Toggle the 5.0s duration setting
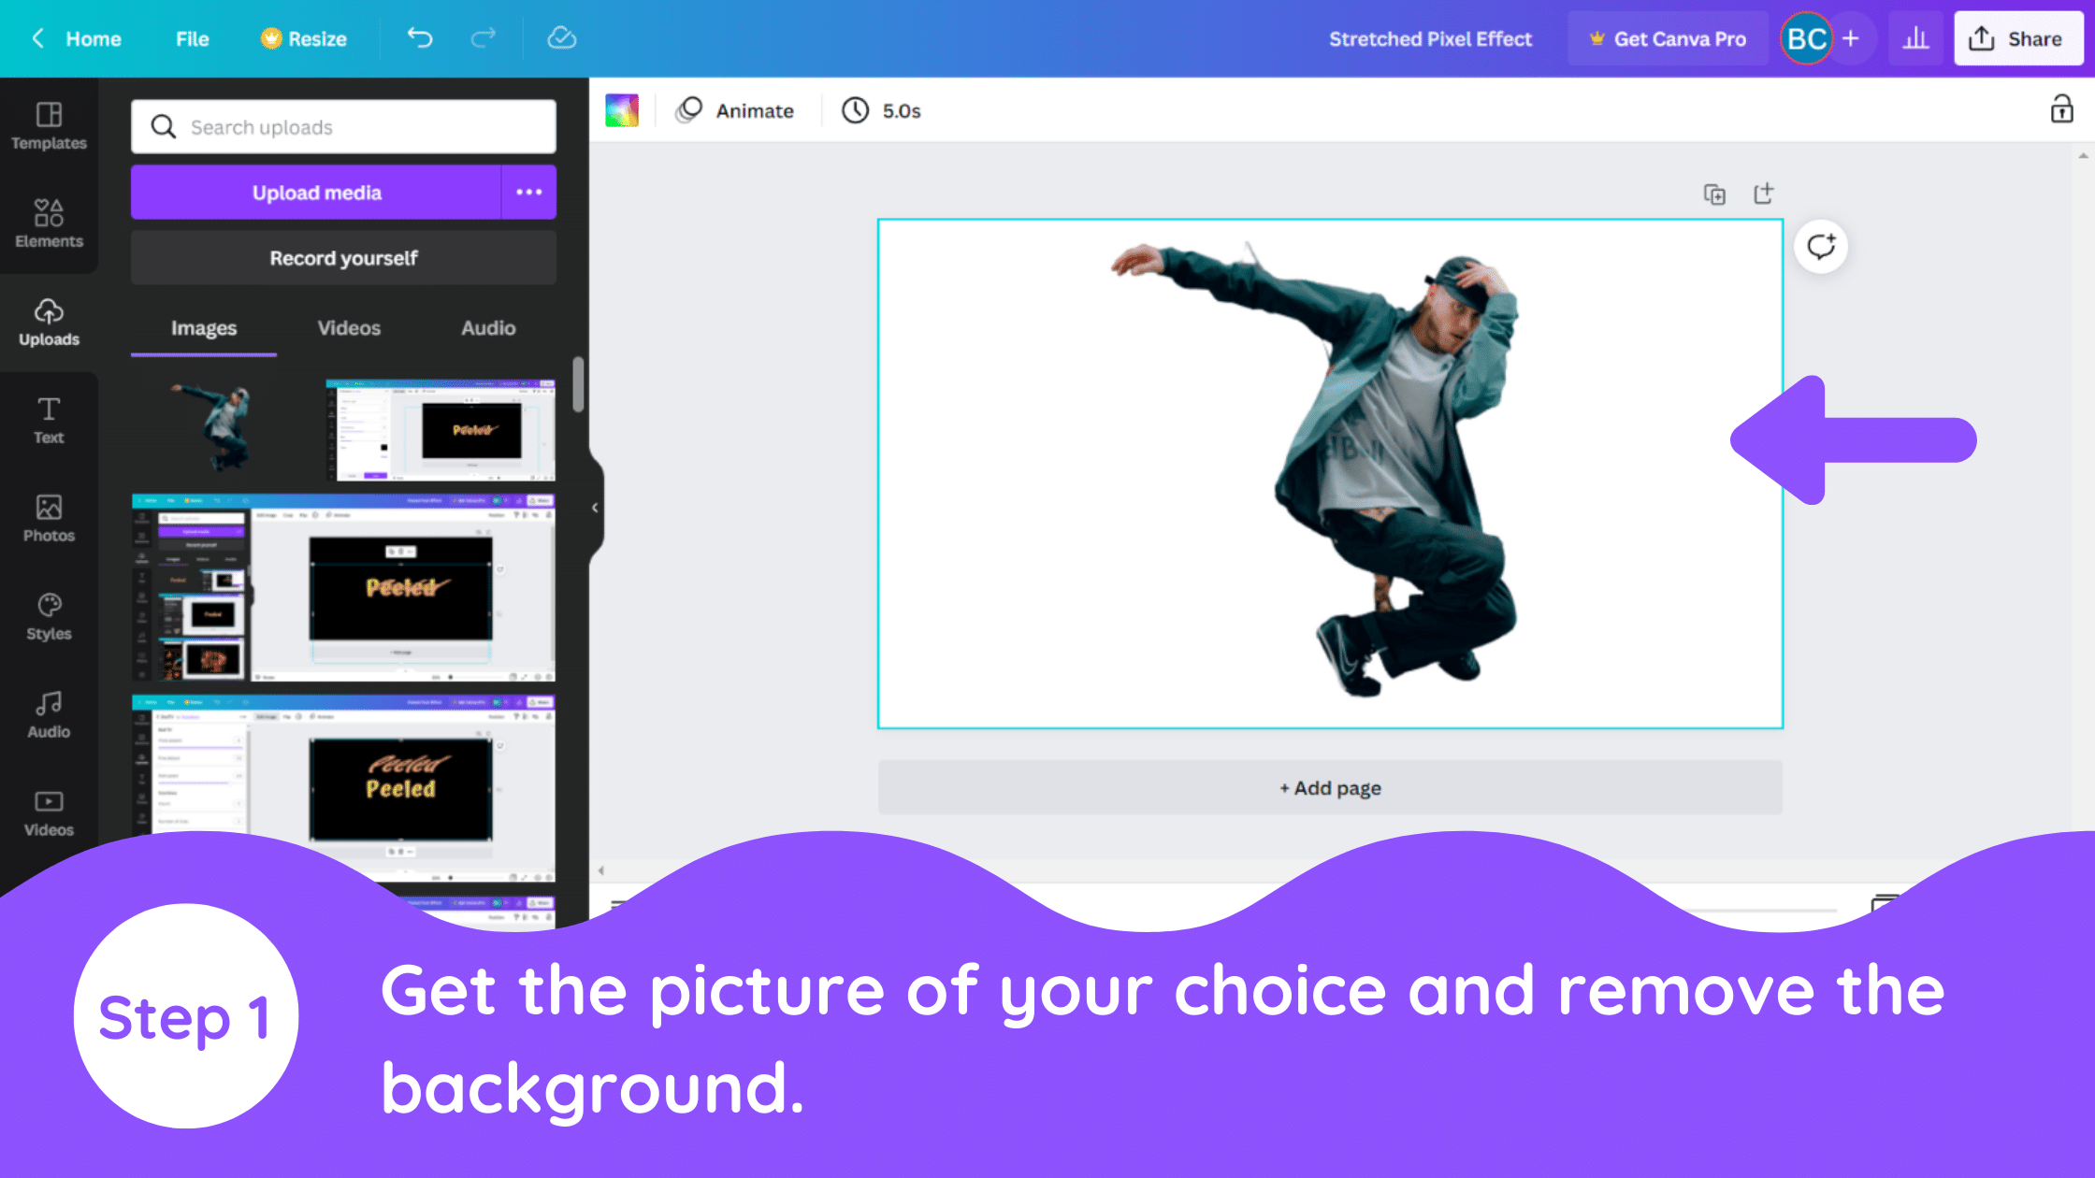The width and height of the screenshot is (2095, 1178). pos(882,110)
